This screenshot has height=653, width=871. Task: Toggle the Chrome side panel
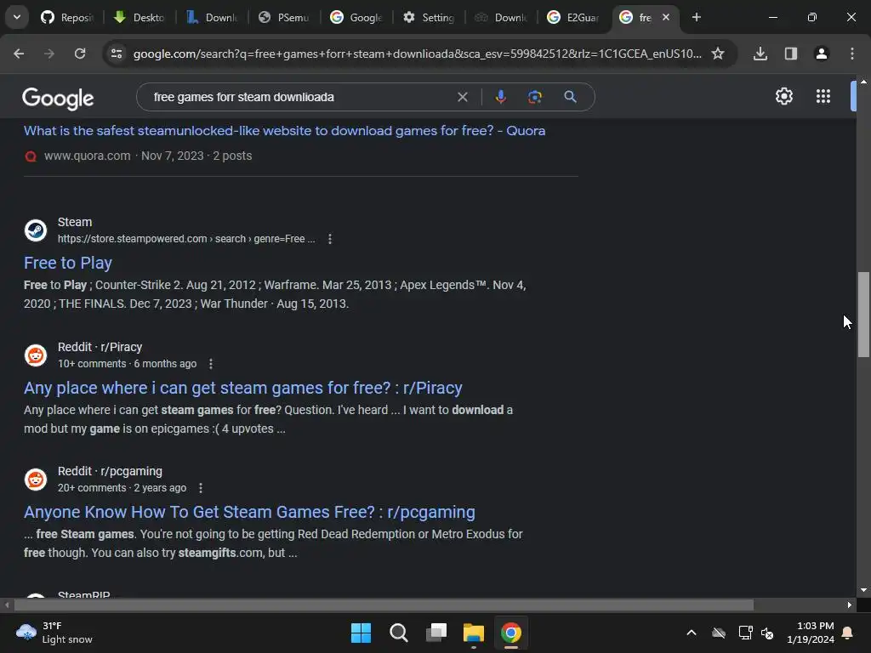[791, 54]
